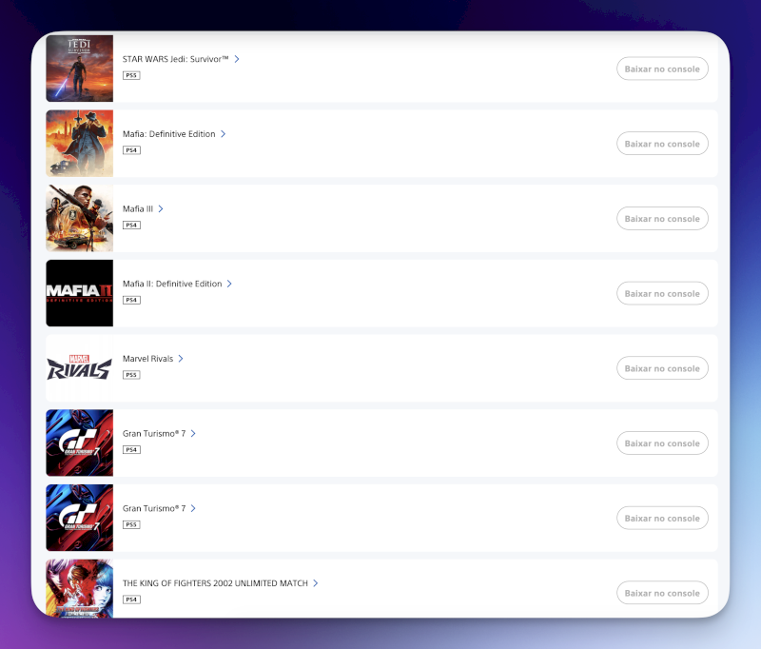Click PS4 badge under Mafia II: Definitive Edition
This screenshot has width=761, height=649.
(x=131, y=300)
